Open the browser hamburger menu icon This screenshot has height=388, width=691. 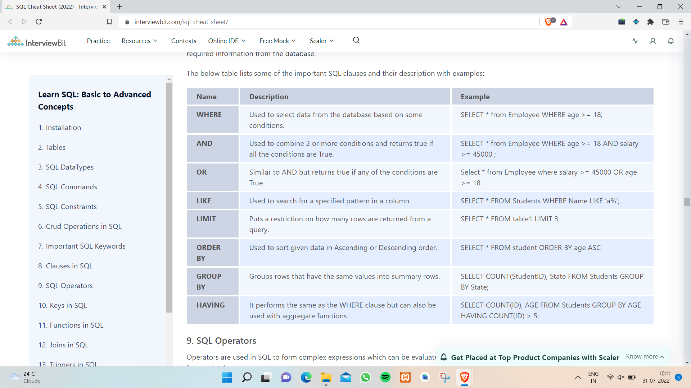681,22
